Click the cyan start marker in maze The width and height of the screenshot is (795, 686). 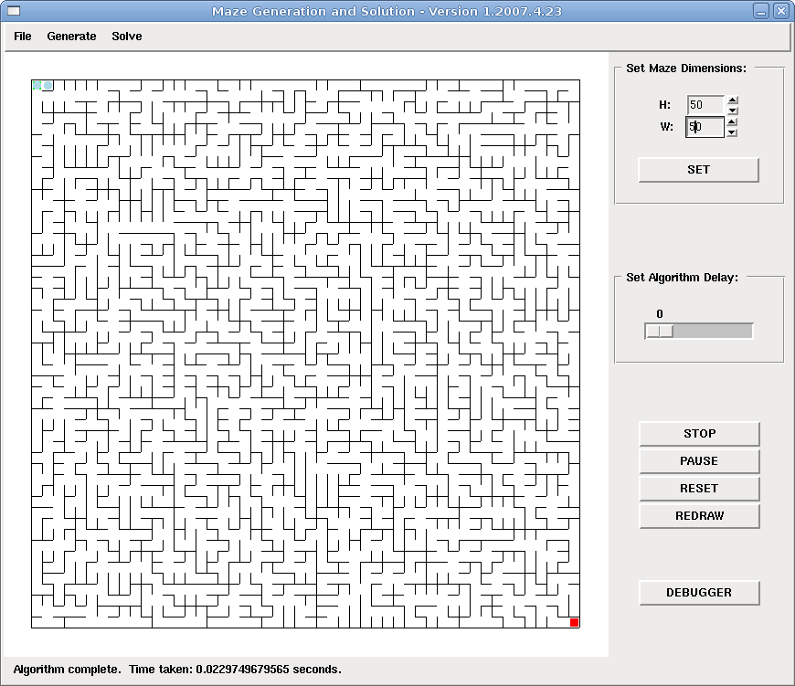pos(48,86)
